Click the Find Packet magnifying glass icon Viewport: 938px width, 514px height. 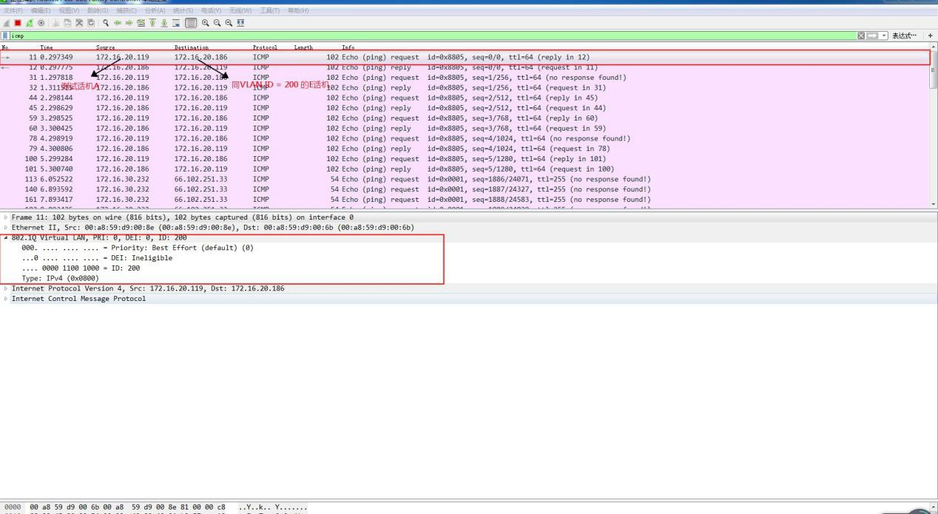click(105, 23)
